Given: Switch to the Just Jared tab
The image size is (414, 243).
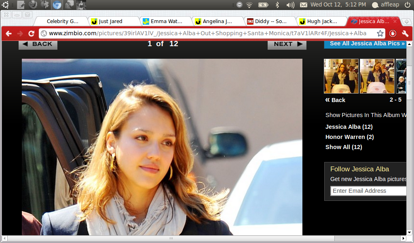Looking at the screenshot, I should [x=114, y=21].
